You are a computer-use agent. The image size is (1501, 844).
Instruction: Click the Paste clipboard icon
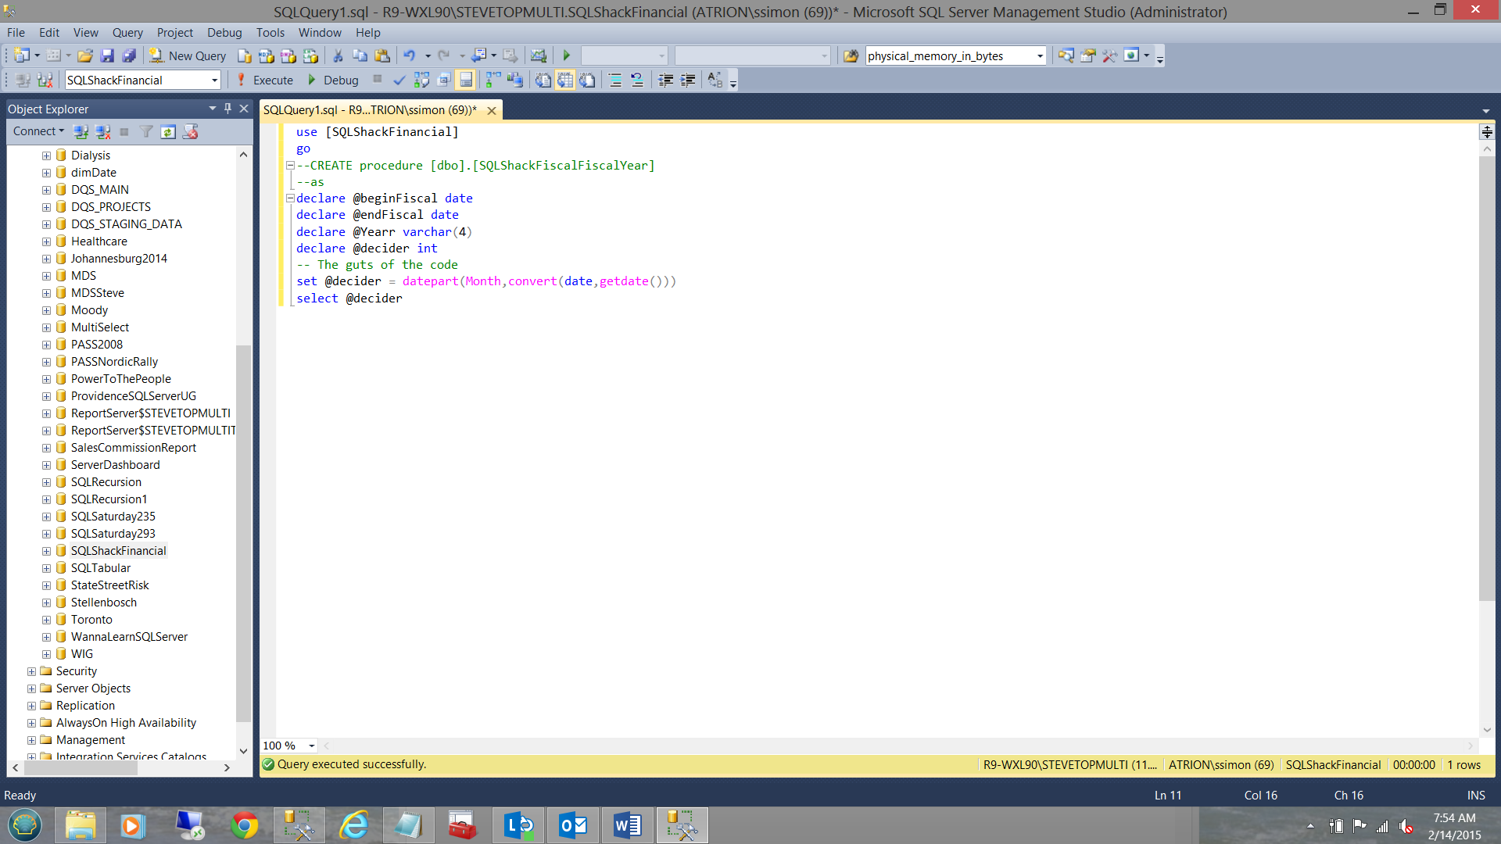pos(382,55)
